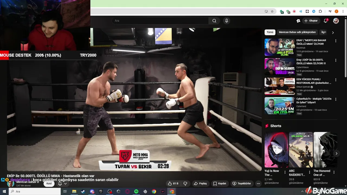This screenshot has width=347, height=195.
Task: Open the Chrome three-dot menu
Action: coord(343,11)
